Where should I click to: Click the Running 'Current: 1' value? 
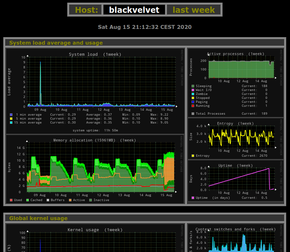click(255, 106)
